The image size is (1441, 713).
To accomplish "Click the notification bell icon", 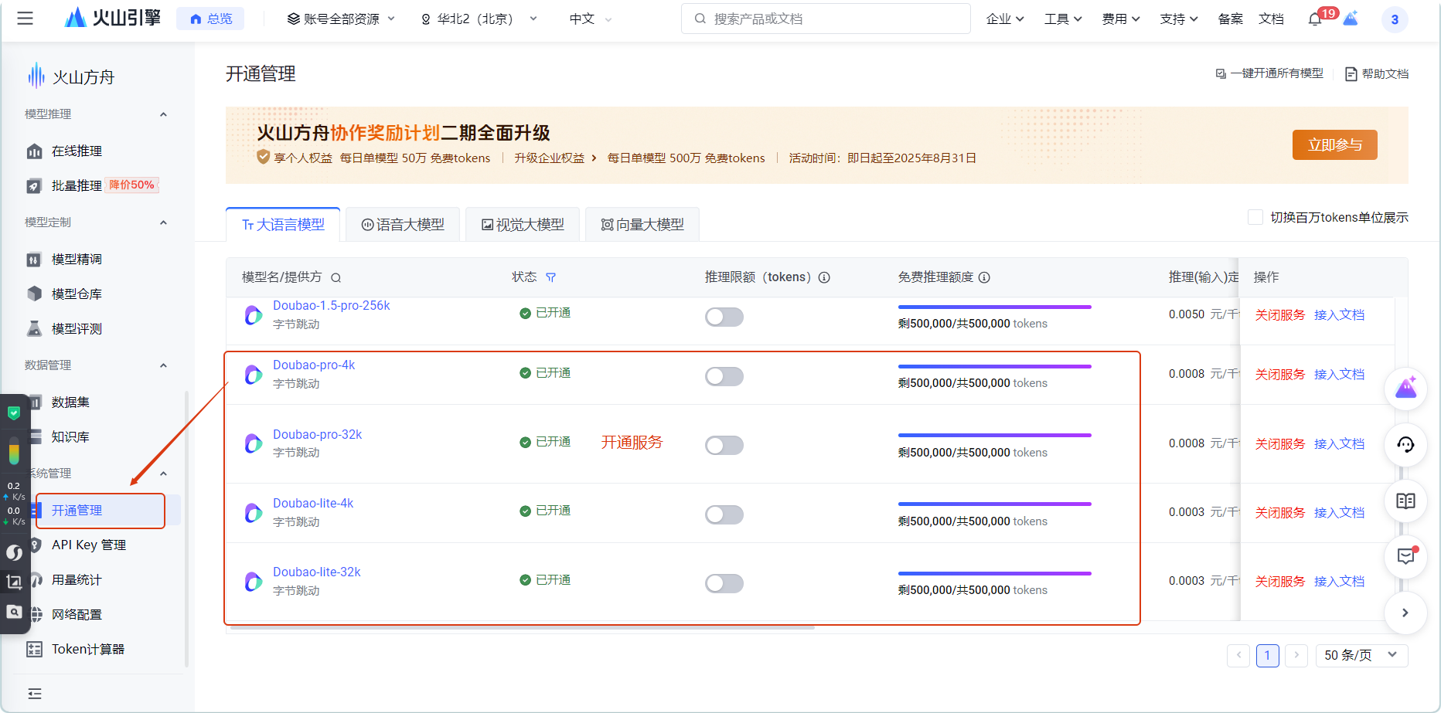I will pyautogui.click(x=1314, y=19).
